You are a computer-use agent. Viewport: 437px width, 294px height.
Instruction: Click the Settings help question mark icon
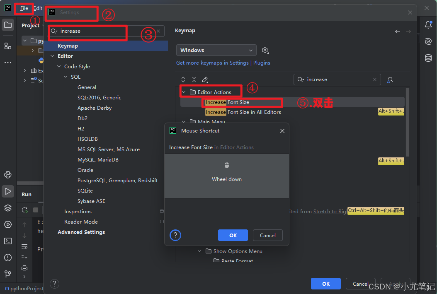click(54, 284)
